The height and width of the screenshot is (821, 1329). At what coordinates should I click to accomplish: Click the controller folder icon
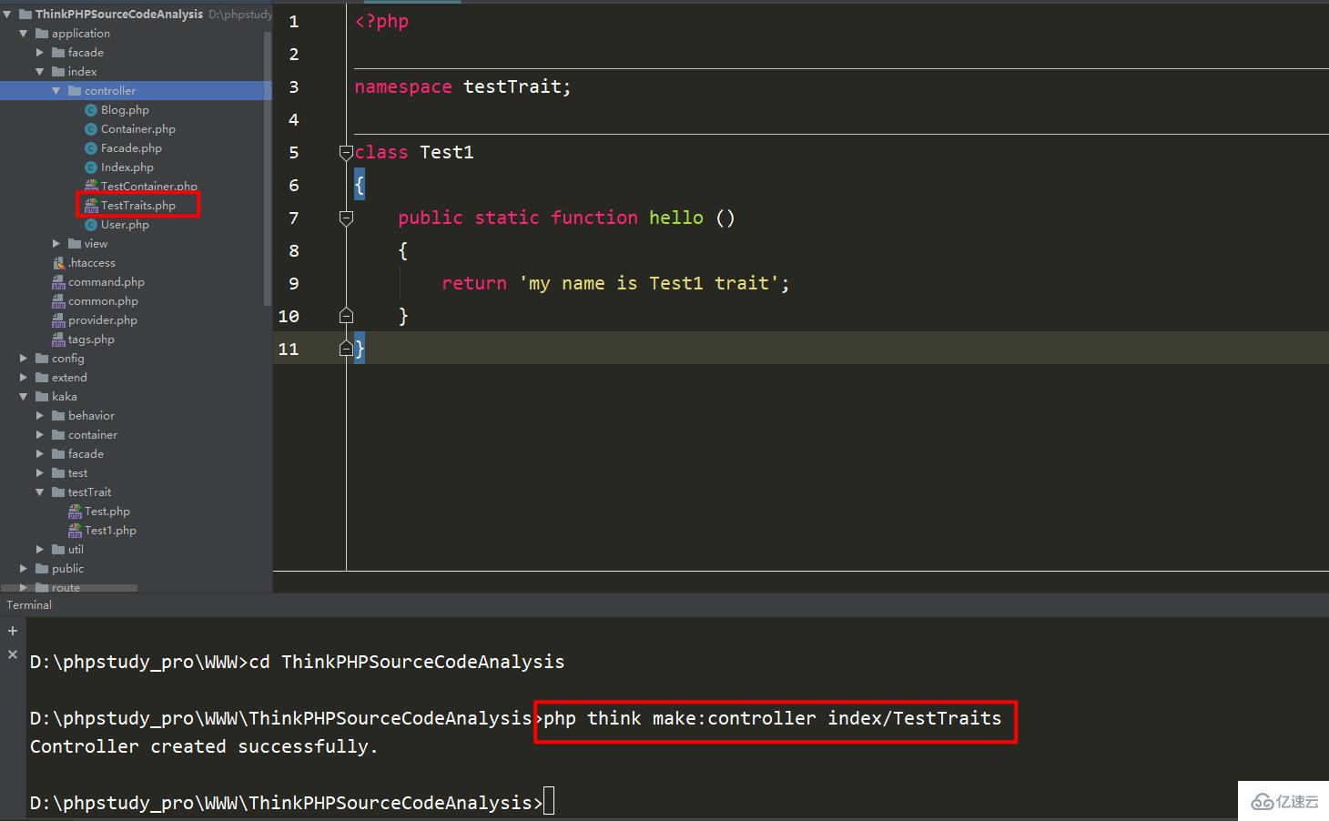click(x=75, y=91)
